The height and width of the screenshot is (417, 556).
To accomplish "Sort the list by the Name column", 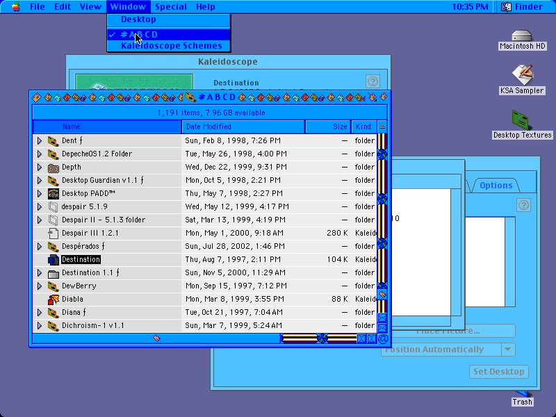I will point(107,126).
